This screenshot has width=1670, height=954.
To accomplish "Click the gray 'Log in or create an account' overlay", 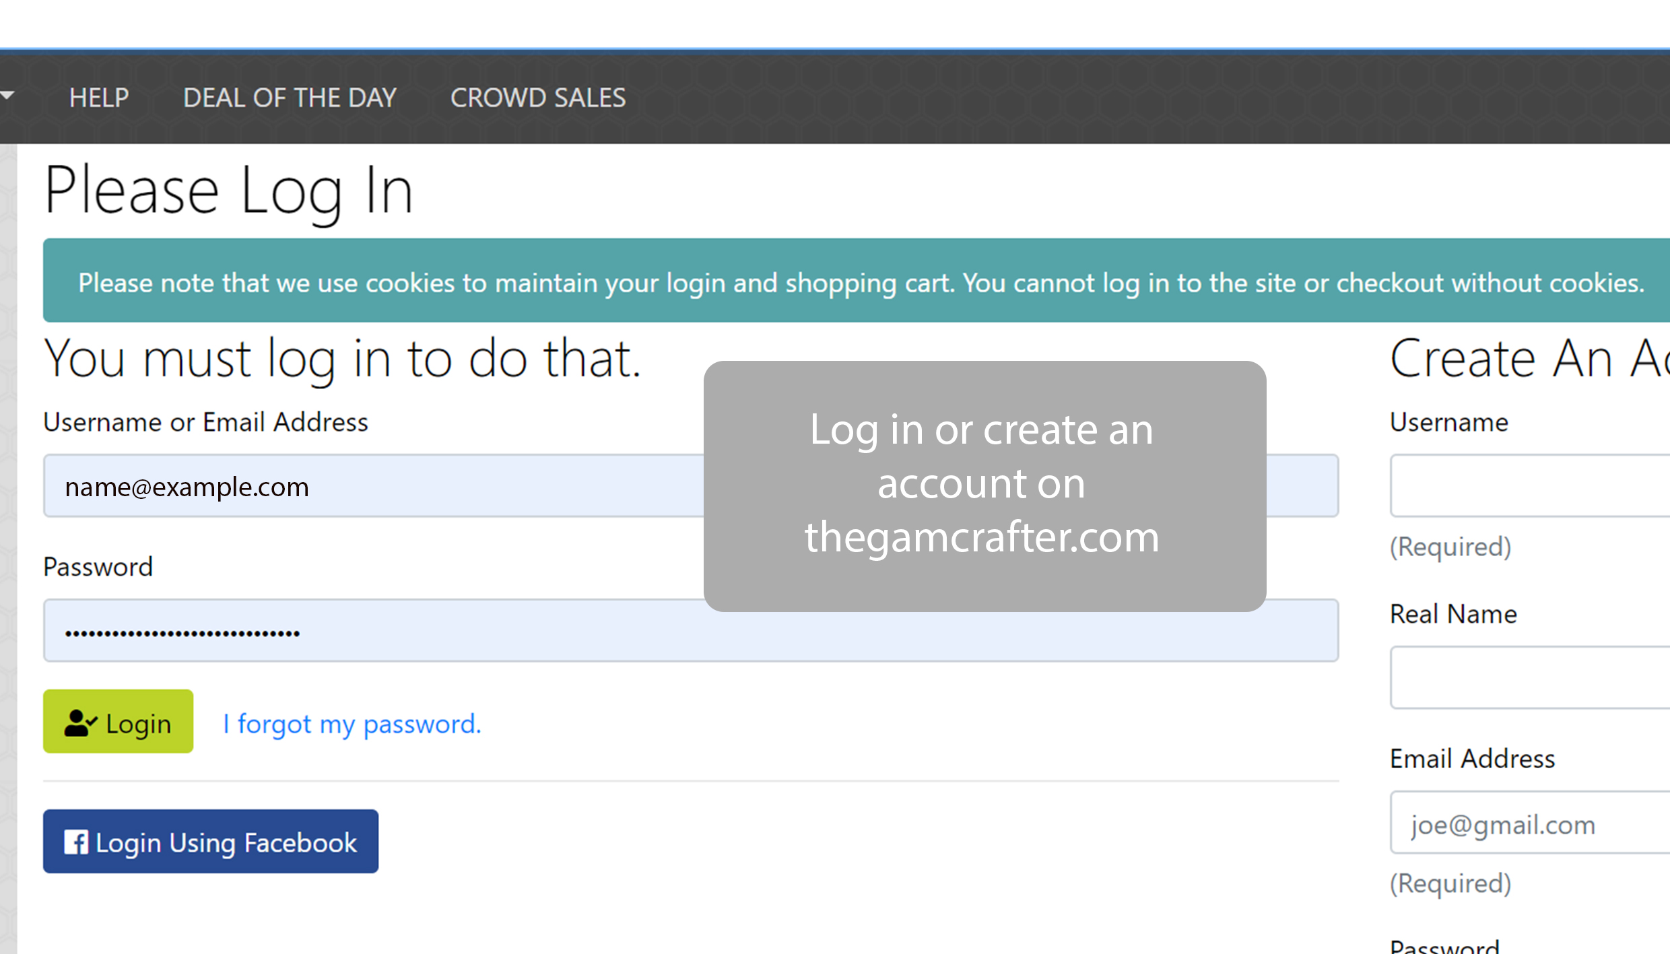I will [984, 486].
